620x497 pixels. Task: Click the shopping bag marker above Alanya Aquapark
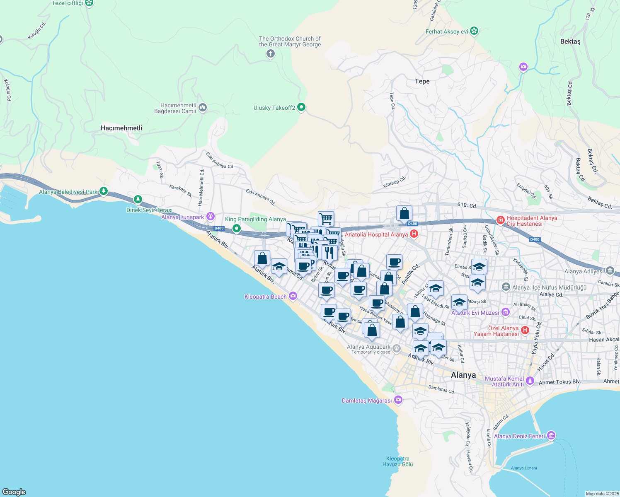point(372,331)
